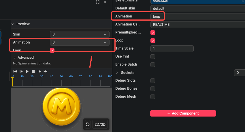This screenshot has width=245, height=132.
Task: Click the Add Component button
Action: point(183,113)
